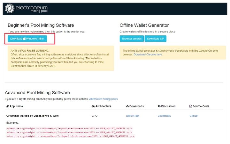Click the Electroneum lightning bolt logo
230x144 pixels.
[x=10, y=8]
